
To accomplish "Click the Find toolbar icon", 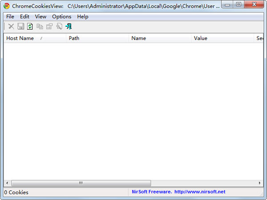I will (59, 26).
